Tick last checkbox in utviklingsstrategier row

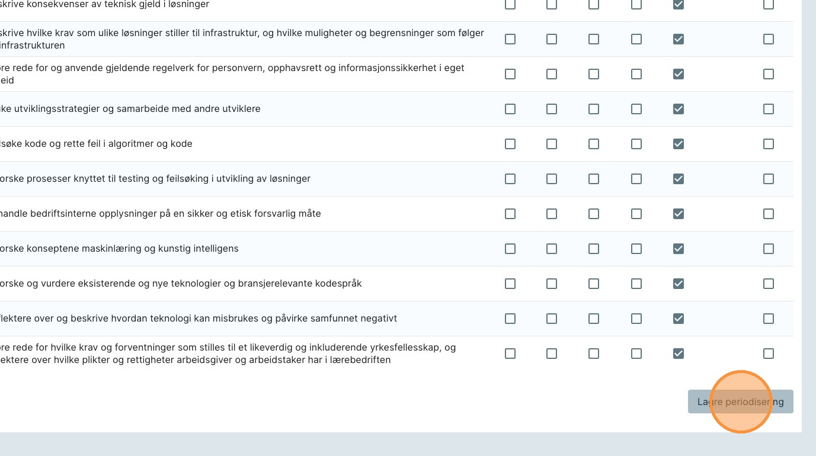point(769,109)
